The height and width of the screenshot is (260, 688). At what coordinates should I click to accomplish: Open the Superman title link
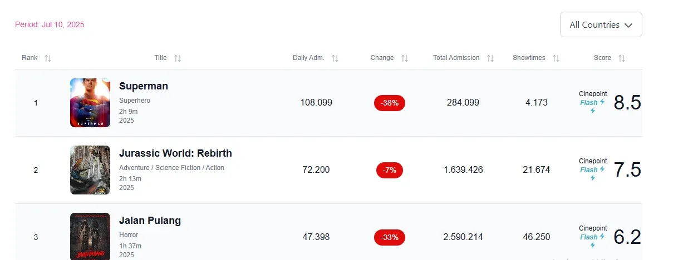pyautogui.click(x=144, y=86)
